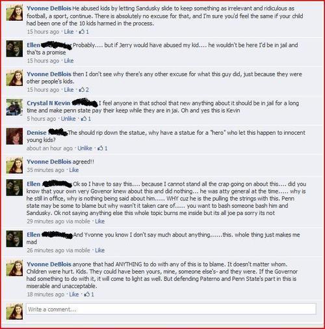
Task: Click Denise's name link
Action: click(36, 132)
